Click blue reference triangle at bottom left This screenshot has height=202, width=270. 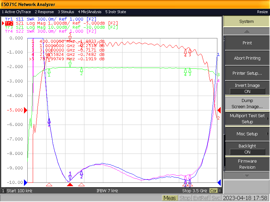click(26, 182)
